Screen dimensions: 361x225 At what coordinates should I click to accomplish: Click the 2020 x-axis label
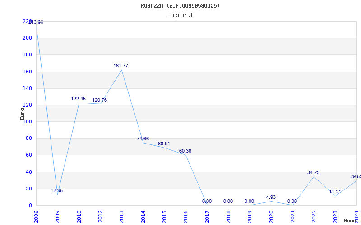pos(271,217)
